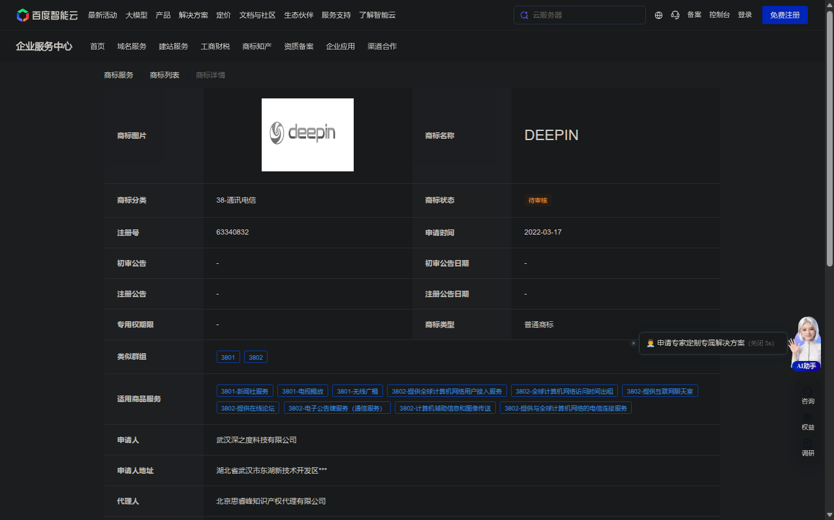
Task: Click the search magnifier icon
Action: 524,15
